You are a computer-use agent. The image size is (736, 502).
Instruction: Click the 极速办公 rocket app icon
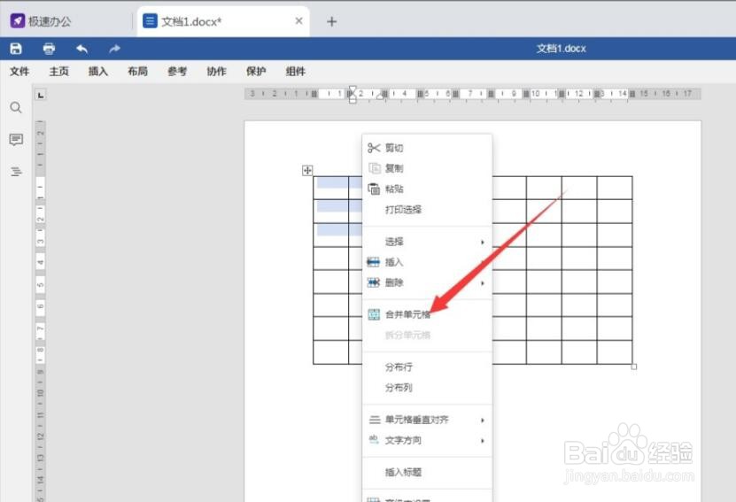tap(18, 21)
